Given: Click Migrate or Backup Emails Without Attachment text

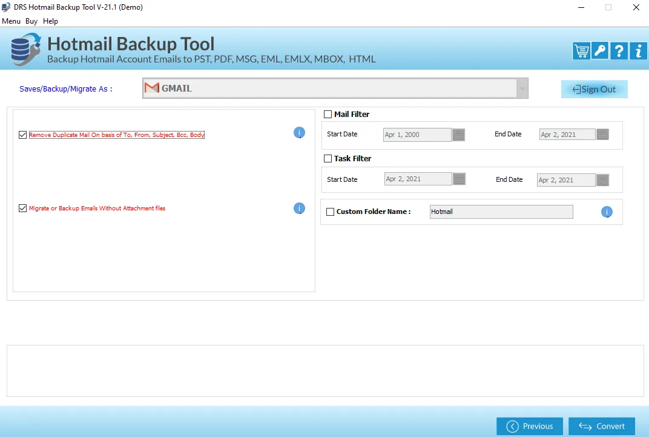Looking at the screenshot, I should pos(97,208).
